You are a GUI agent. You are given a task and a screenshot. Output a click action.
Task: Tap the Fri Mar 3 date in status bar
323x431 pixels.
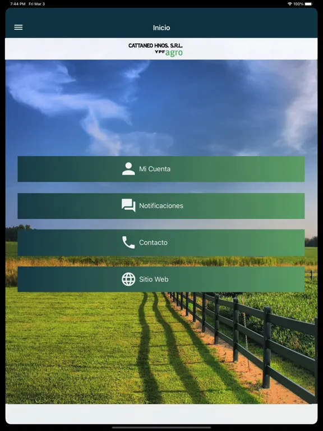point(37,4)
